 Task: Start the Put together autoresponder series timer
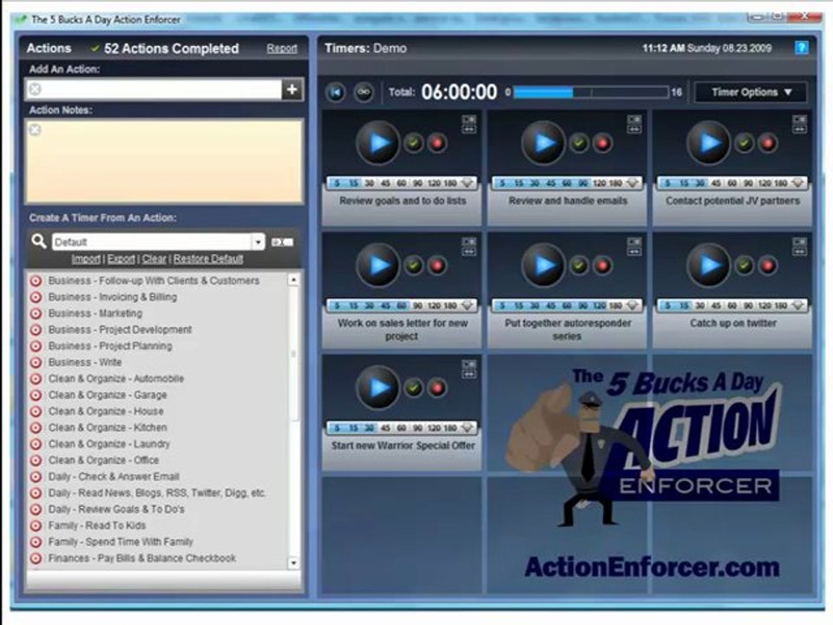tap(543, 265)
